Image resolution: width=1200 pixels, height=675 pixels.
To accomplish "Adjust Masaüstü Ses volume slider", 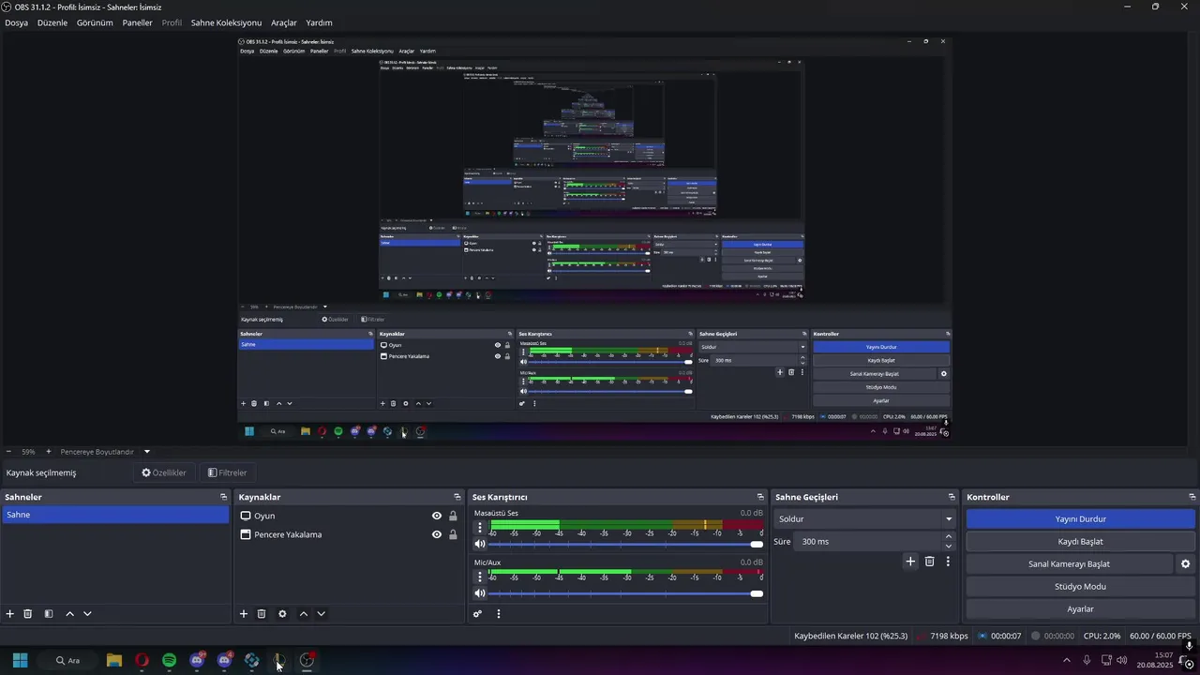I will pyautogui.click(x=625, y=544).
